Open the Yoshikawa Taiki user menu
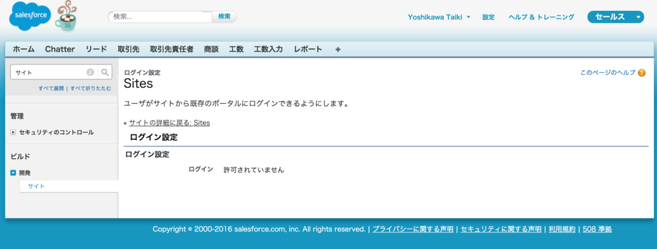The height and width of the screenshot is (249, 657). [439, 17]
